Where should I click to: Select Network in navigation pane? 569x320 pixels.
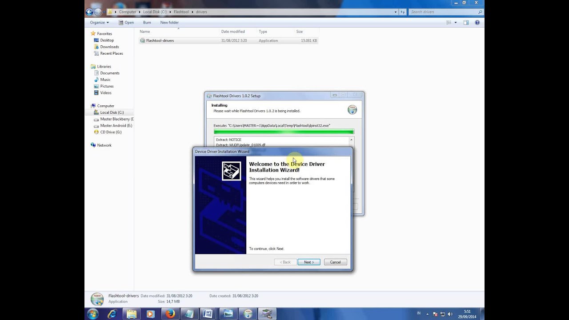[x=104, y=145]
